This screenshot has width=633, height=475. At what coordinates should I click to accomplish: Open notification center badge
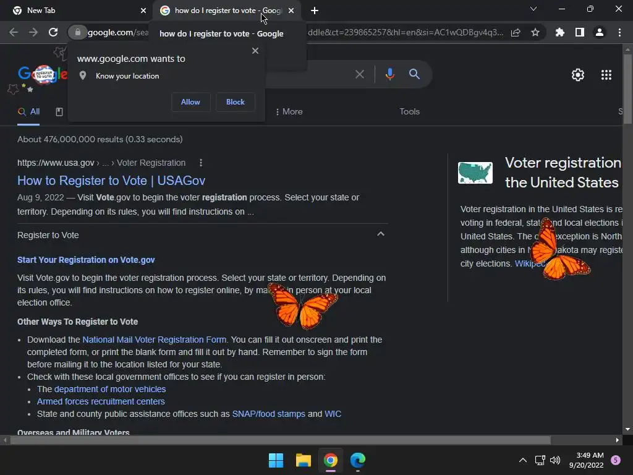616,460
